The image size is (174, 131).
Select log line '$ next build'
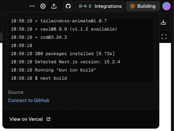[x=39, y=78]
